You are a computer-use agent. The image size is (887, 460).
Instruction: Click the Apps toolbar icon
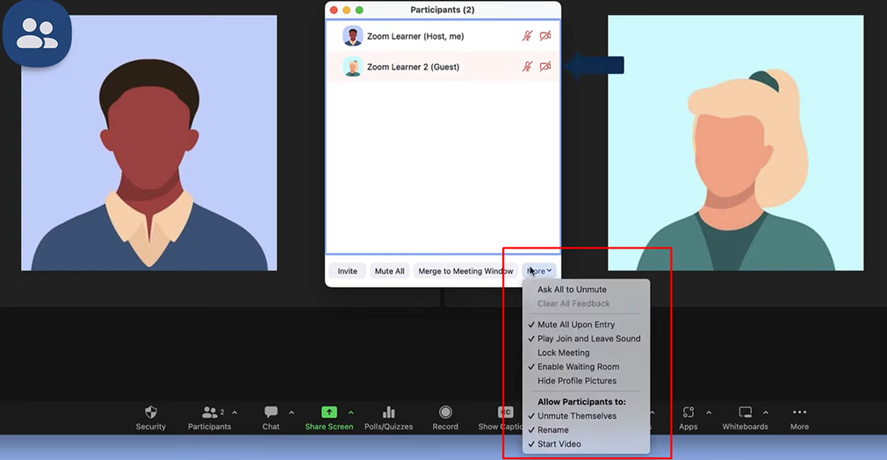(x=688, y=413)
